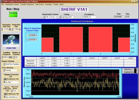
Task: Toggle the green Running button
Action: [x=13, y=14]
